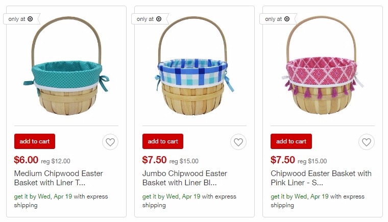
Task: Click the $6.00 sale price
Action: click(x=26, y=160)
